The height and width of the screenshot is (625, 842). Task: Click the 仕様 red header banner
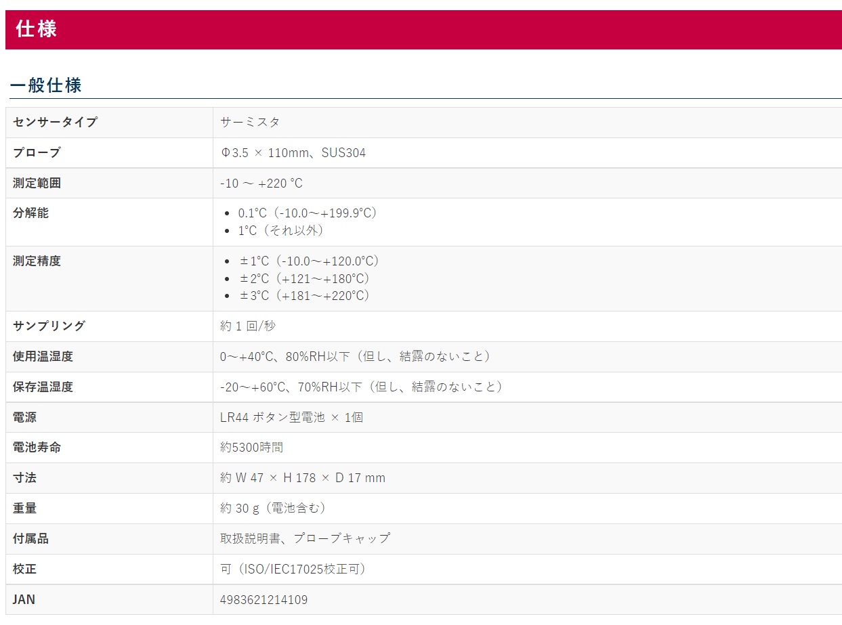(x=423, y=30)
